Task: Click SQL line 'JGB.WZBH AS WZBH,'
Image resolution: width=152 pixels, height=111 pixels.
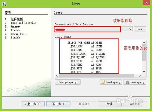Action: pyautogui.click(x=86, y=61)
